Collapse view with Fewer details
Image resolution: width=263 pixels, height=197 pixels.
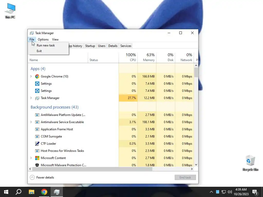[42, 178]
